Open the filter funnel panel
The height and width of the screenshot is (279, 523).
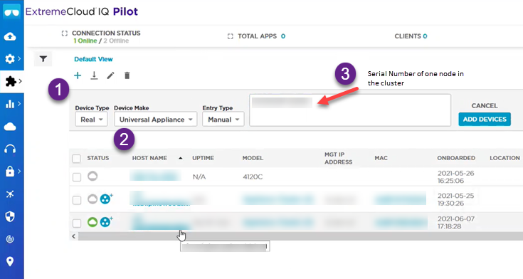click(x=43, y=59)
